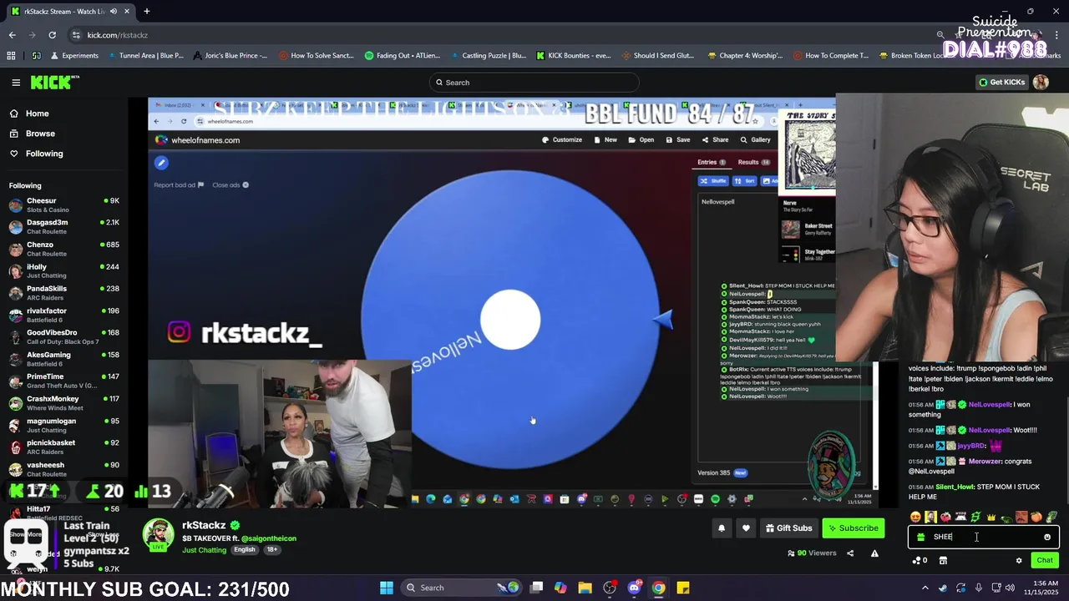
Task: Open rkStackz streamer avatar
Action: pos(158,535)
